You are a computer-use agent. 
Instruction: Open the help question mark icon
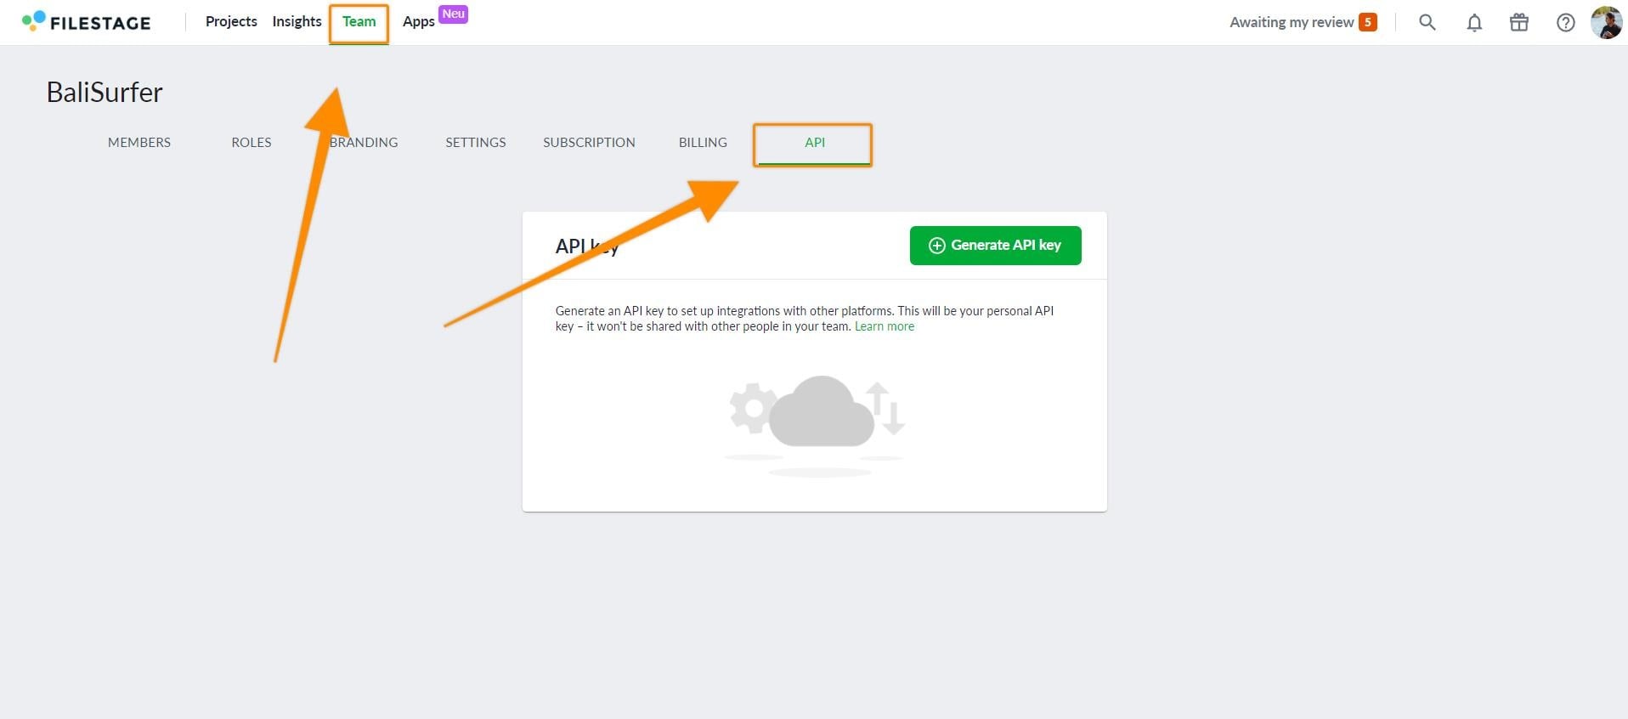pos(1565,22)
